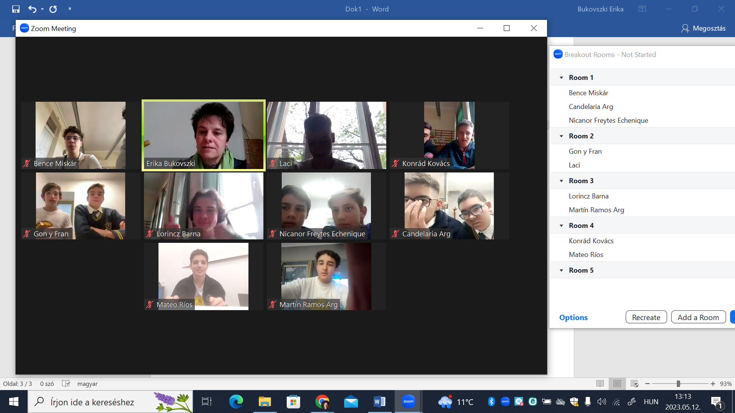
Task: Click the Save icon in Word title bar
Action: (16, 9)
